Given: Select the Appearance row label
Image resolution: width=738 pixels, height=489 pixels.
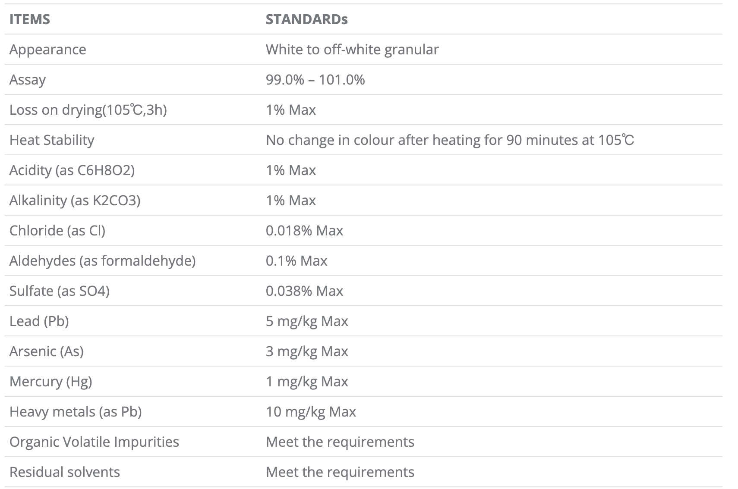Looking at the screenshot, I should coord(48,50).
